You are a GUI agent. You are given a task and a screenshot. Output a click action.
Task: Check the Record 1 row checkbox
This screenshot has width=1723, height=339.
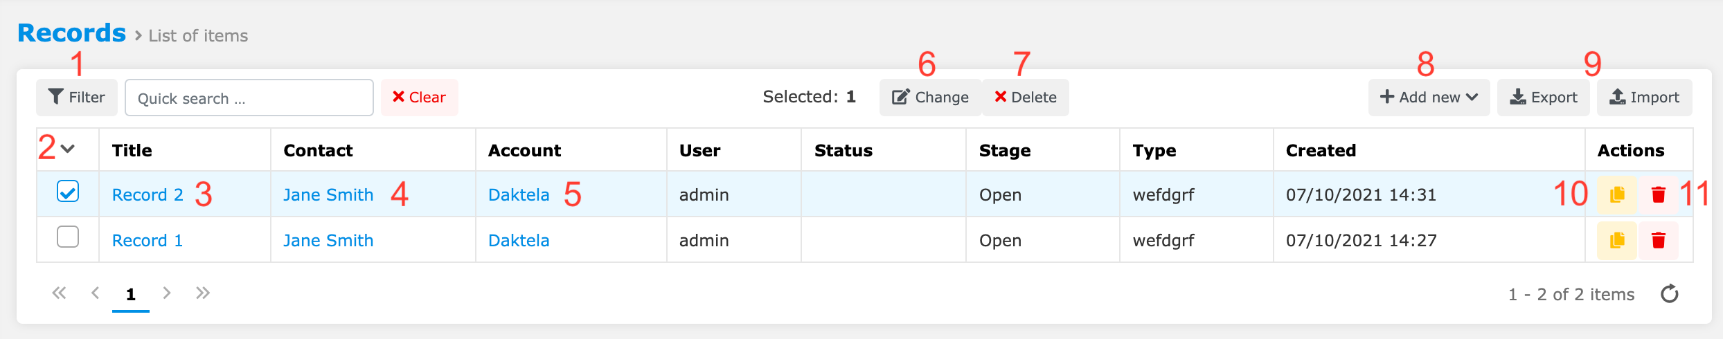(68, 237)
